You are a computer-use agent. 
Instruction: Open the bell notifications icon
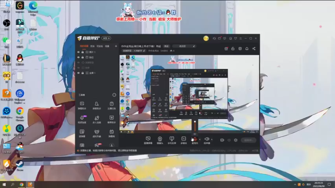click(x=247, y=48)
